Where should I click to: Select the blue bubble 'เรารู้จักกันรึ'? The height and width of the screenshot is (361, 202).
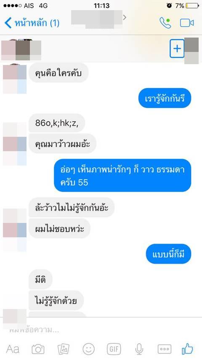tap(165, 98)
